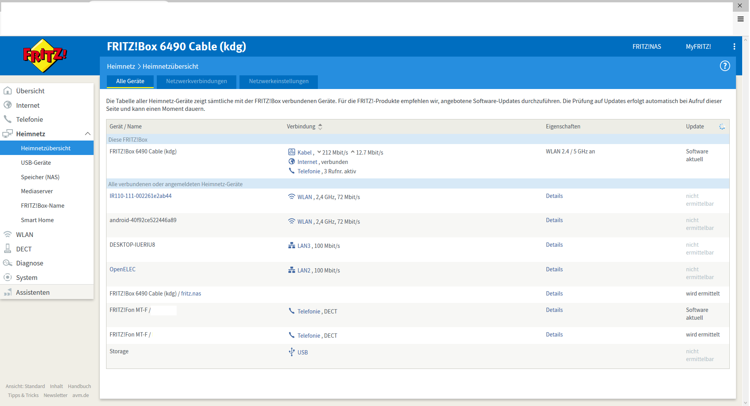The image size is (750, 406).
Task: Open Tipps & Tricks footer link
Action: pos(23,395)
